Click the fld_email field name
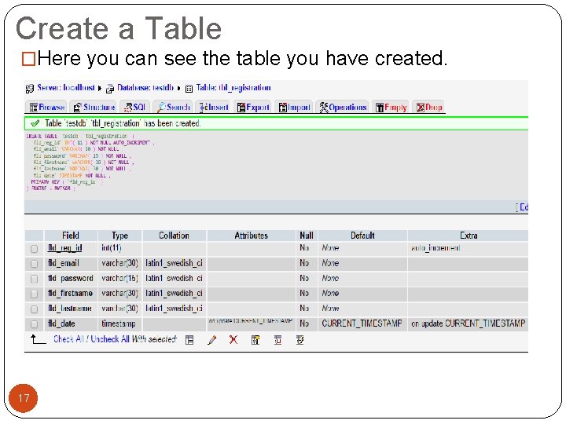 click(x=64, y=263)
